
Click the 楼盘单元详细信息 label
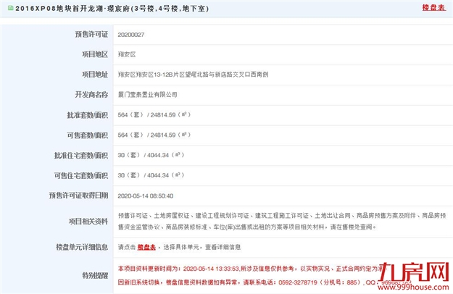click(x=82, y=247)
